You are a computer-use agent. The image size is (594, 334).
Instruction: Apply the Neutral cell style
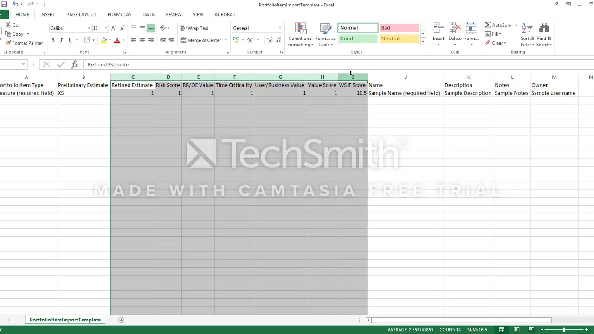399,39
